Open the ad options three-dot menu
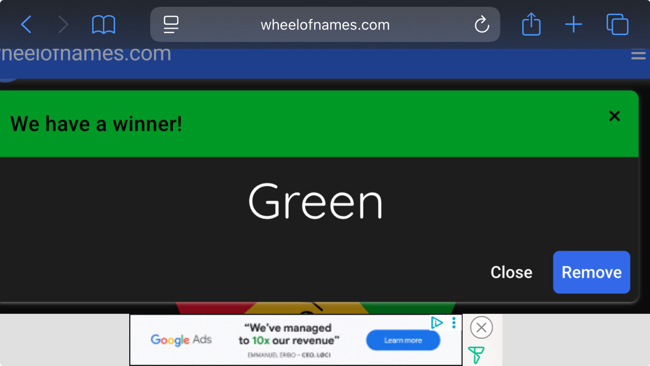This screenshot has width=650, height=366. pos(454,322)
